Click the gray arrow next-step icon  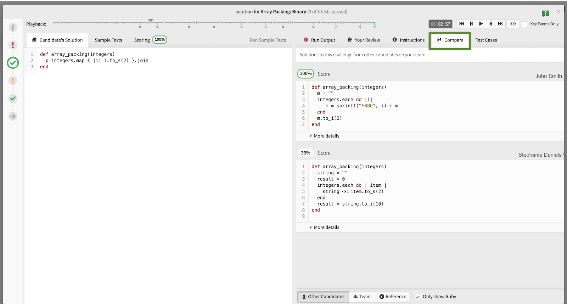coord(13,116)
